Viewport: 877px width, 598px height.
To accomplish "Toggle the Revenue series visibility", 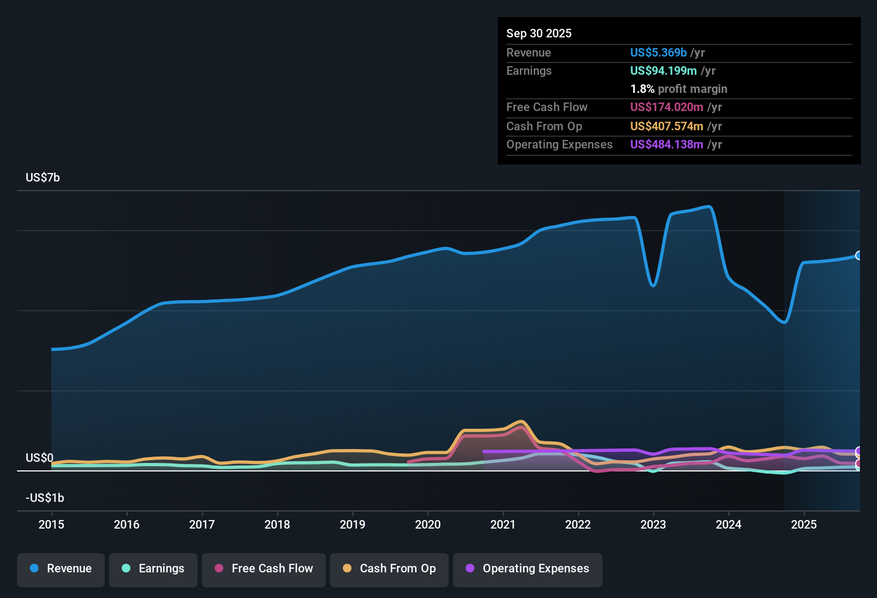I will point(60,569).
